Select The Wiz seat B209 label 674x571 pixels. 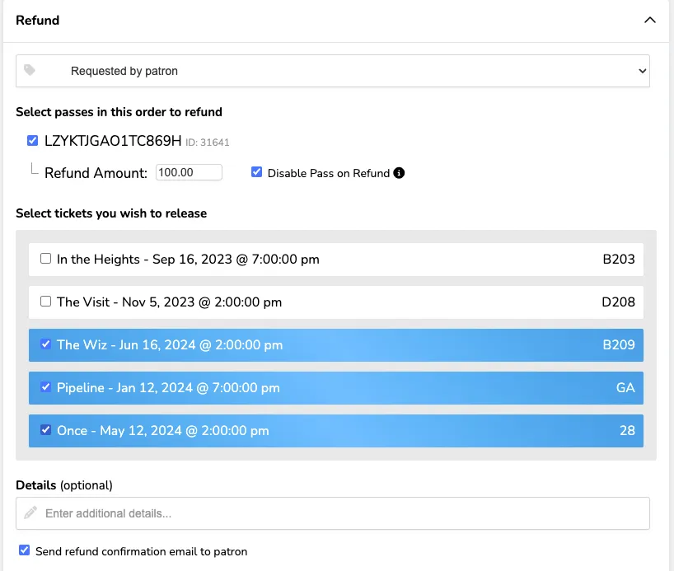[x=619, y=345]
